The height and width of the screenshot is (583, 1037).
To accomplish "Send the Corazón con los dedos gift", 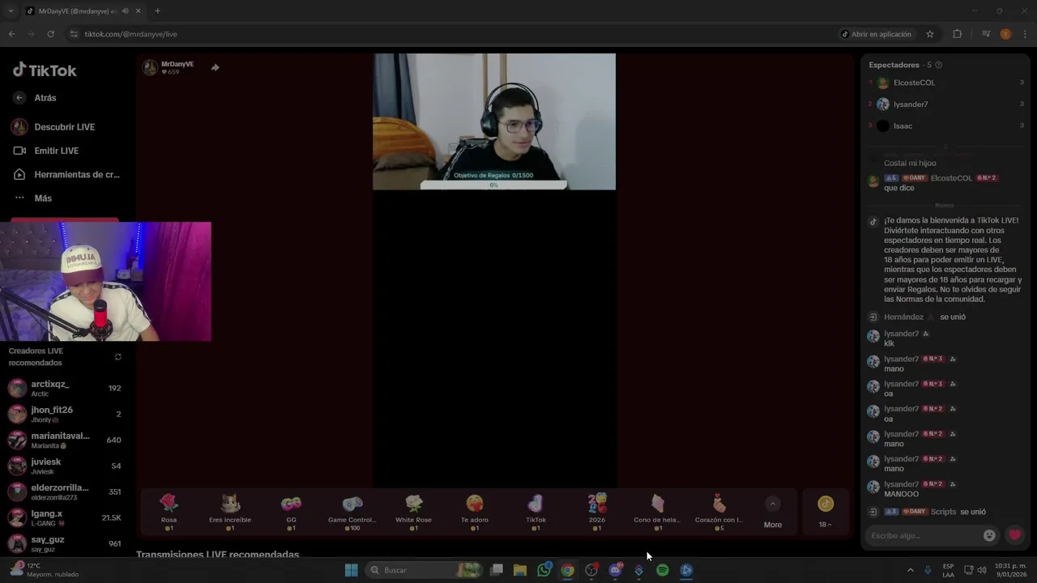I will point(719,512).
